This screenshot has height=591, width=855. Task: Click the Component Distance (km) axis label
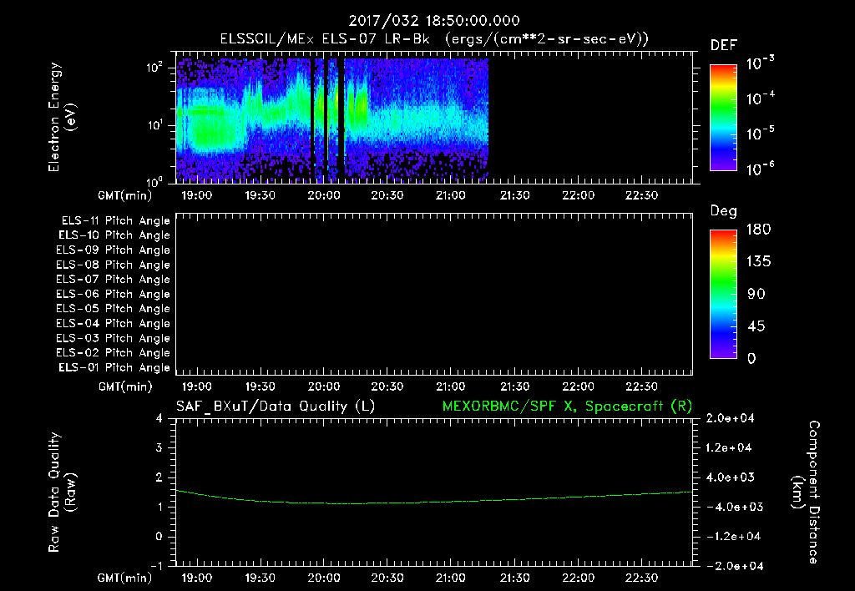(806, 492)
